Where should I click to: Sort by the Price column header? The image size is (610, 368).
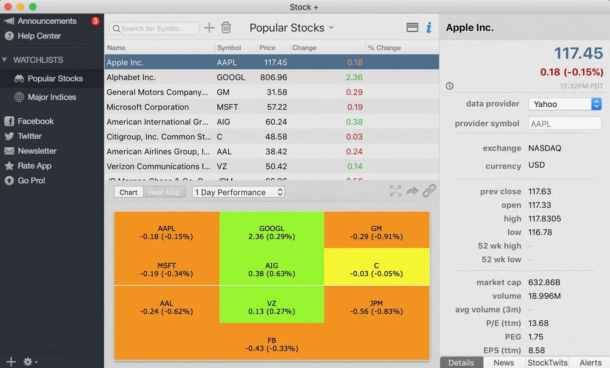pyautogui.click(x=273, y=48)
